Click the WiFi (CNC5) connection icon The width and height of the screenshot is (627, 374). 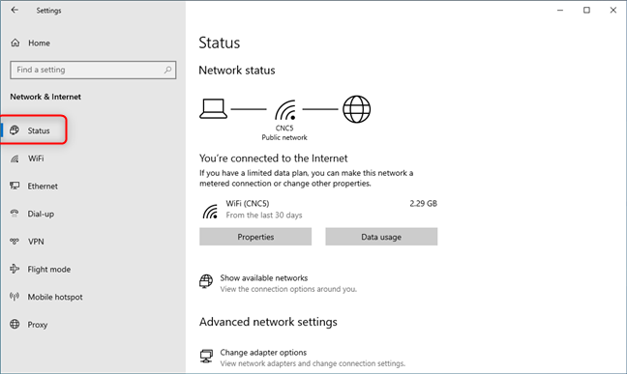(x=210, y=211)
